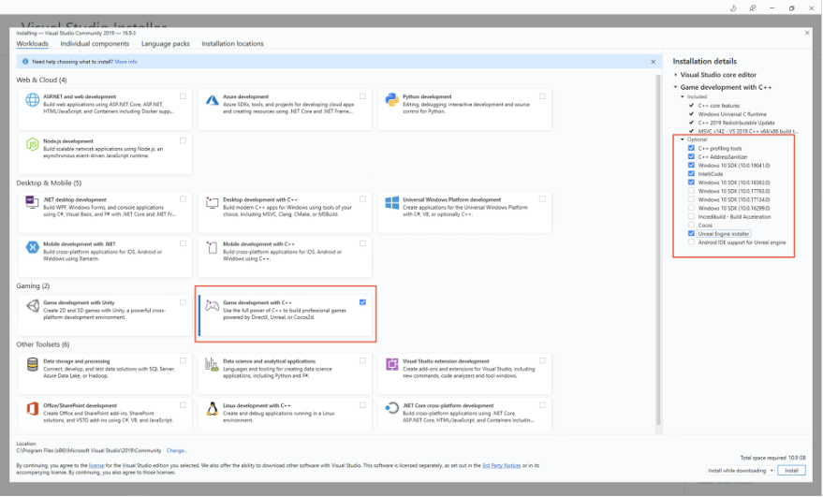Click the Game development with C++ controller icon
Viewport: 823px width, 497px height.
point(212,305)
